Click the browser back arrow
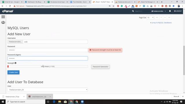The height and width of the screenshot is (104, 185). 3,6
